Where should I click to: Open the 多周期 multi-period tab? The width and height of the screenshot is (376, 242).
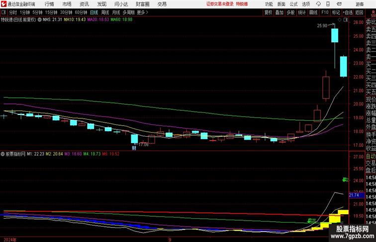click(128, 12)
